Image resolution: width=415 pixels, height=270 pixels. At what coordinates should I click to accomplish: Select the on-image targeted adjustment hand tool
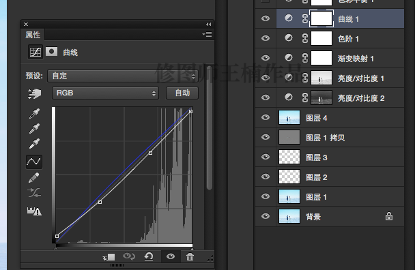point(34,93)
